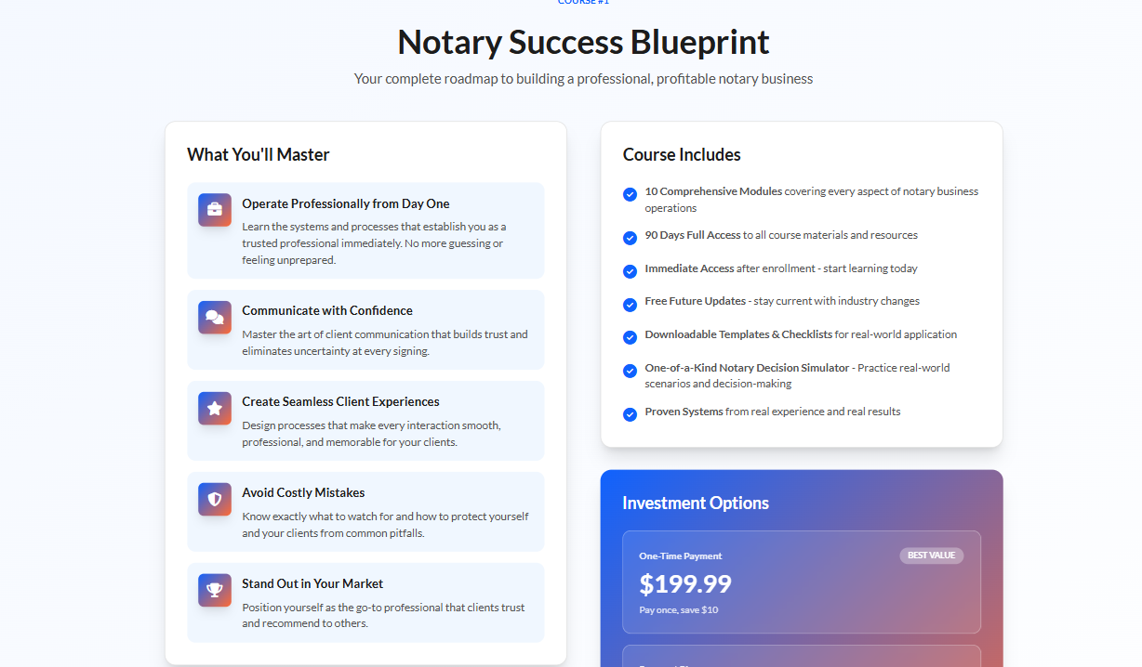Viewport: 1142px width, 667px height.
Task: Expand the Course Includes panel
Action: point(683,154)
